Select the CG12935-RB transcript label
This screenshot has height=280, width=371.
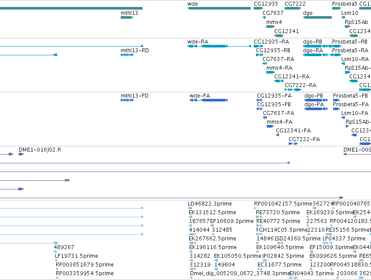(273, 51)
